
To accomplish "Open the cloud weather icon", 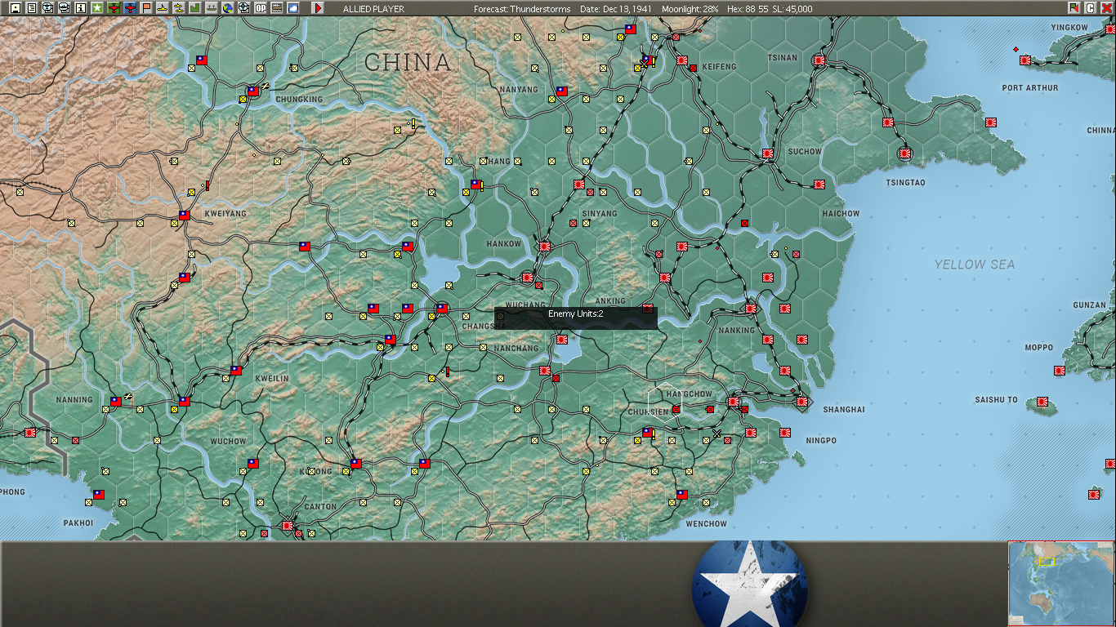I will pyautogui.click(x=293, y=7).
